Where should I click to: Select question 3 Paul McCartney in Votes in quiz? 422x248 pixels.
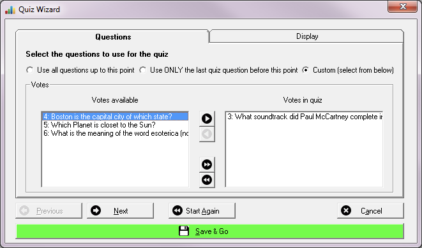[x=304, y=117]
